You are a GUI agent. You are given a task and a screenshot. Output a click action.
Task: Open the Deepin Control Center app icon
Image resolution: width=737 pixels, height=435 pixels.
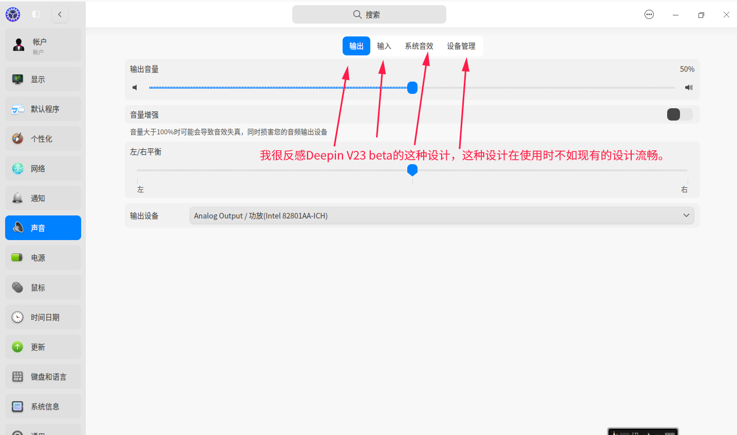click(x=13, y=14)
